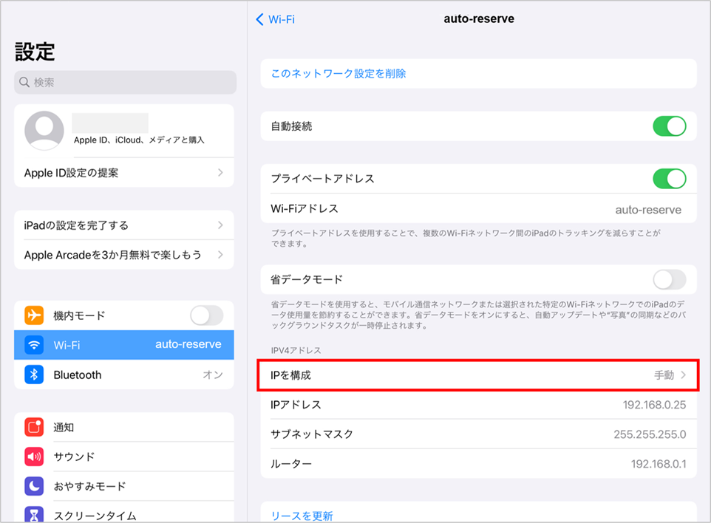Disable the 自動接続 auto-join switch

click(x=669, y=126)
